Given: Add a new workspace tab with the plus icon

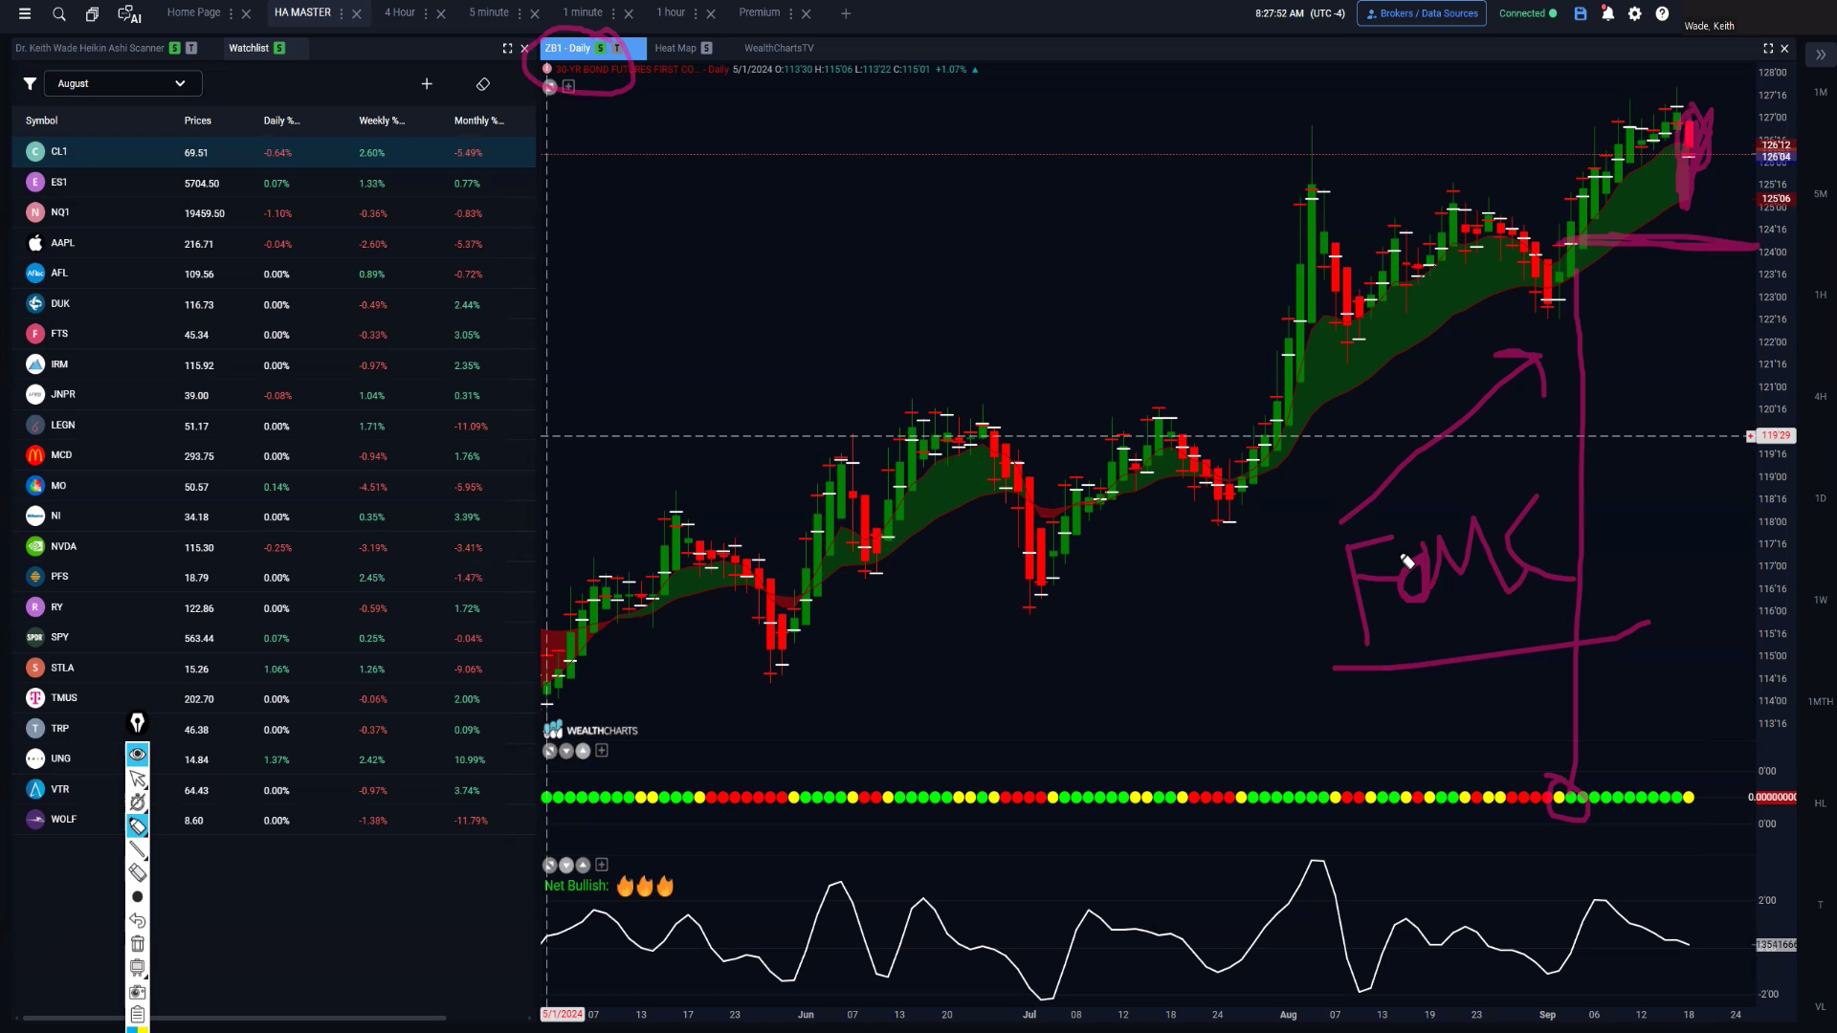Looking at the screenshot, I should click(x=846, y=13).
